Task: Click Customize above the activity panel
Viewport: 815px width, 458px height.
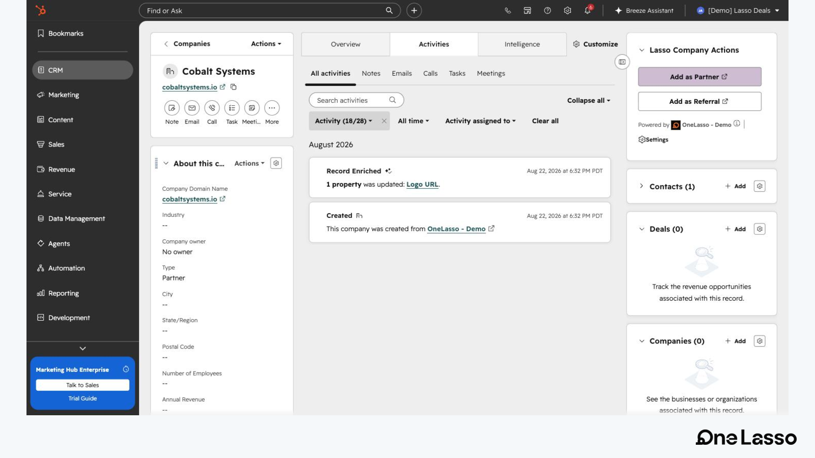Action: tap(595, 44)
